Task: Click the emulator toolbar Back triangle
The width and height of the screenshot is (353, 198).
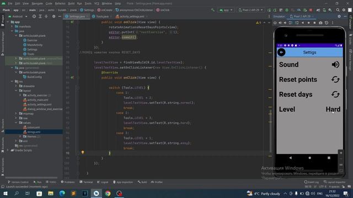Action: point(303,23)
